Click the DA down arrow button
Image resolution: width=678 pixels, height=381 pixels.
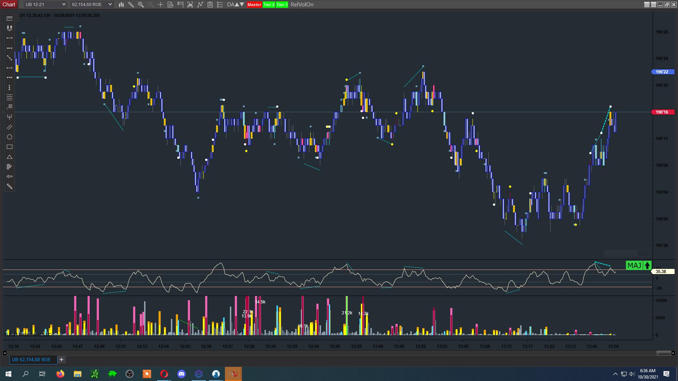[x=242, y=5]
